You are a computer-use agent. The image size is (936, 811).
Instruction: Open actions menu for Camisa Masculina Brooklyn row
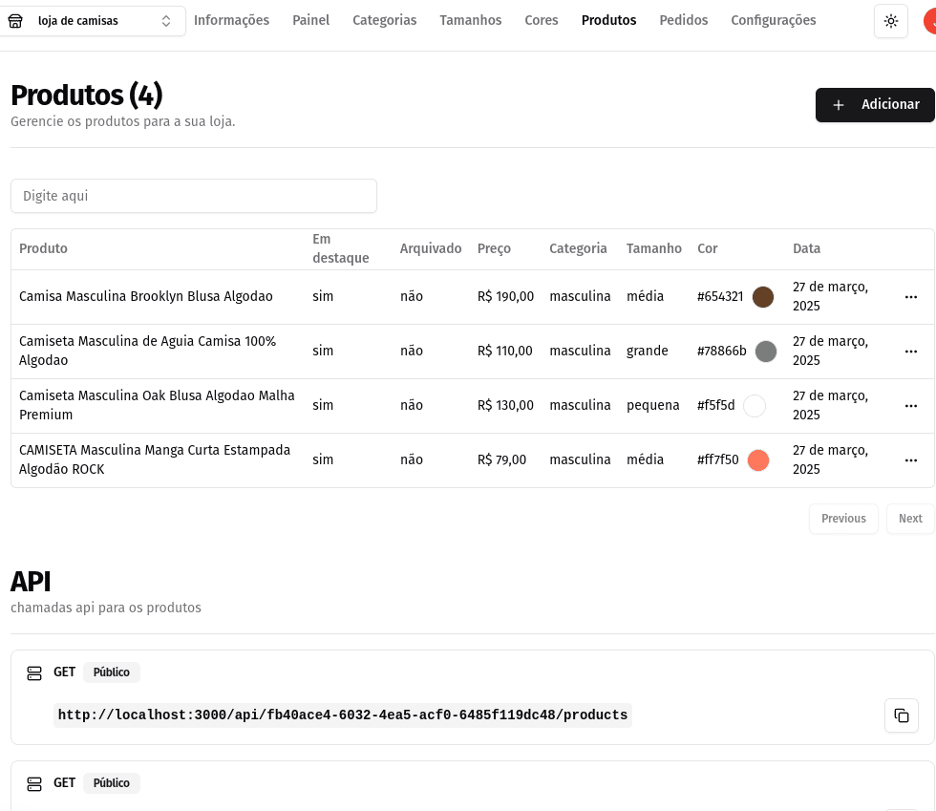(x=911, y=297)
